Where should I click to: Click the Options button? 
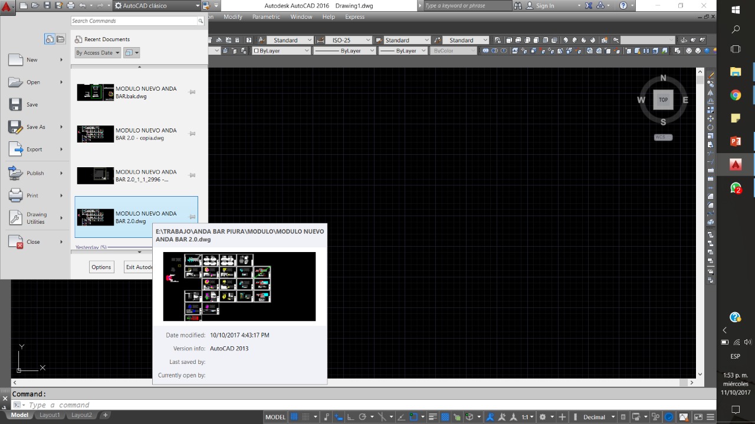click(x=101, y=267)
